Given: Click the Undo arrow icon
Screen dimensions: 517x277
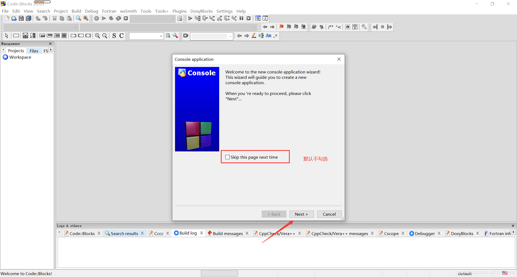Looking at the screenshot, I should (x=38, y=18).
